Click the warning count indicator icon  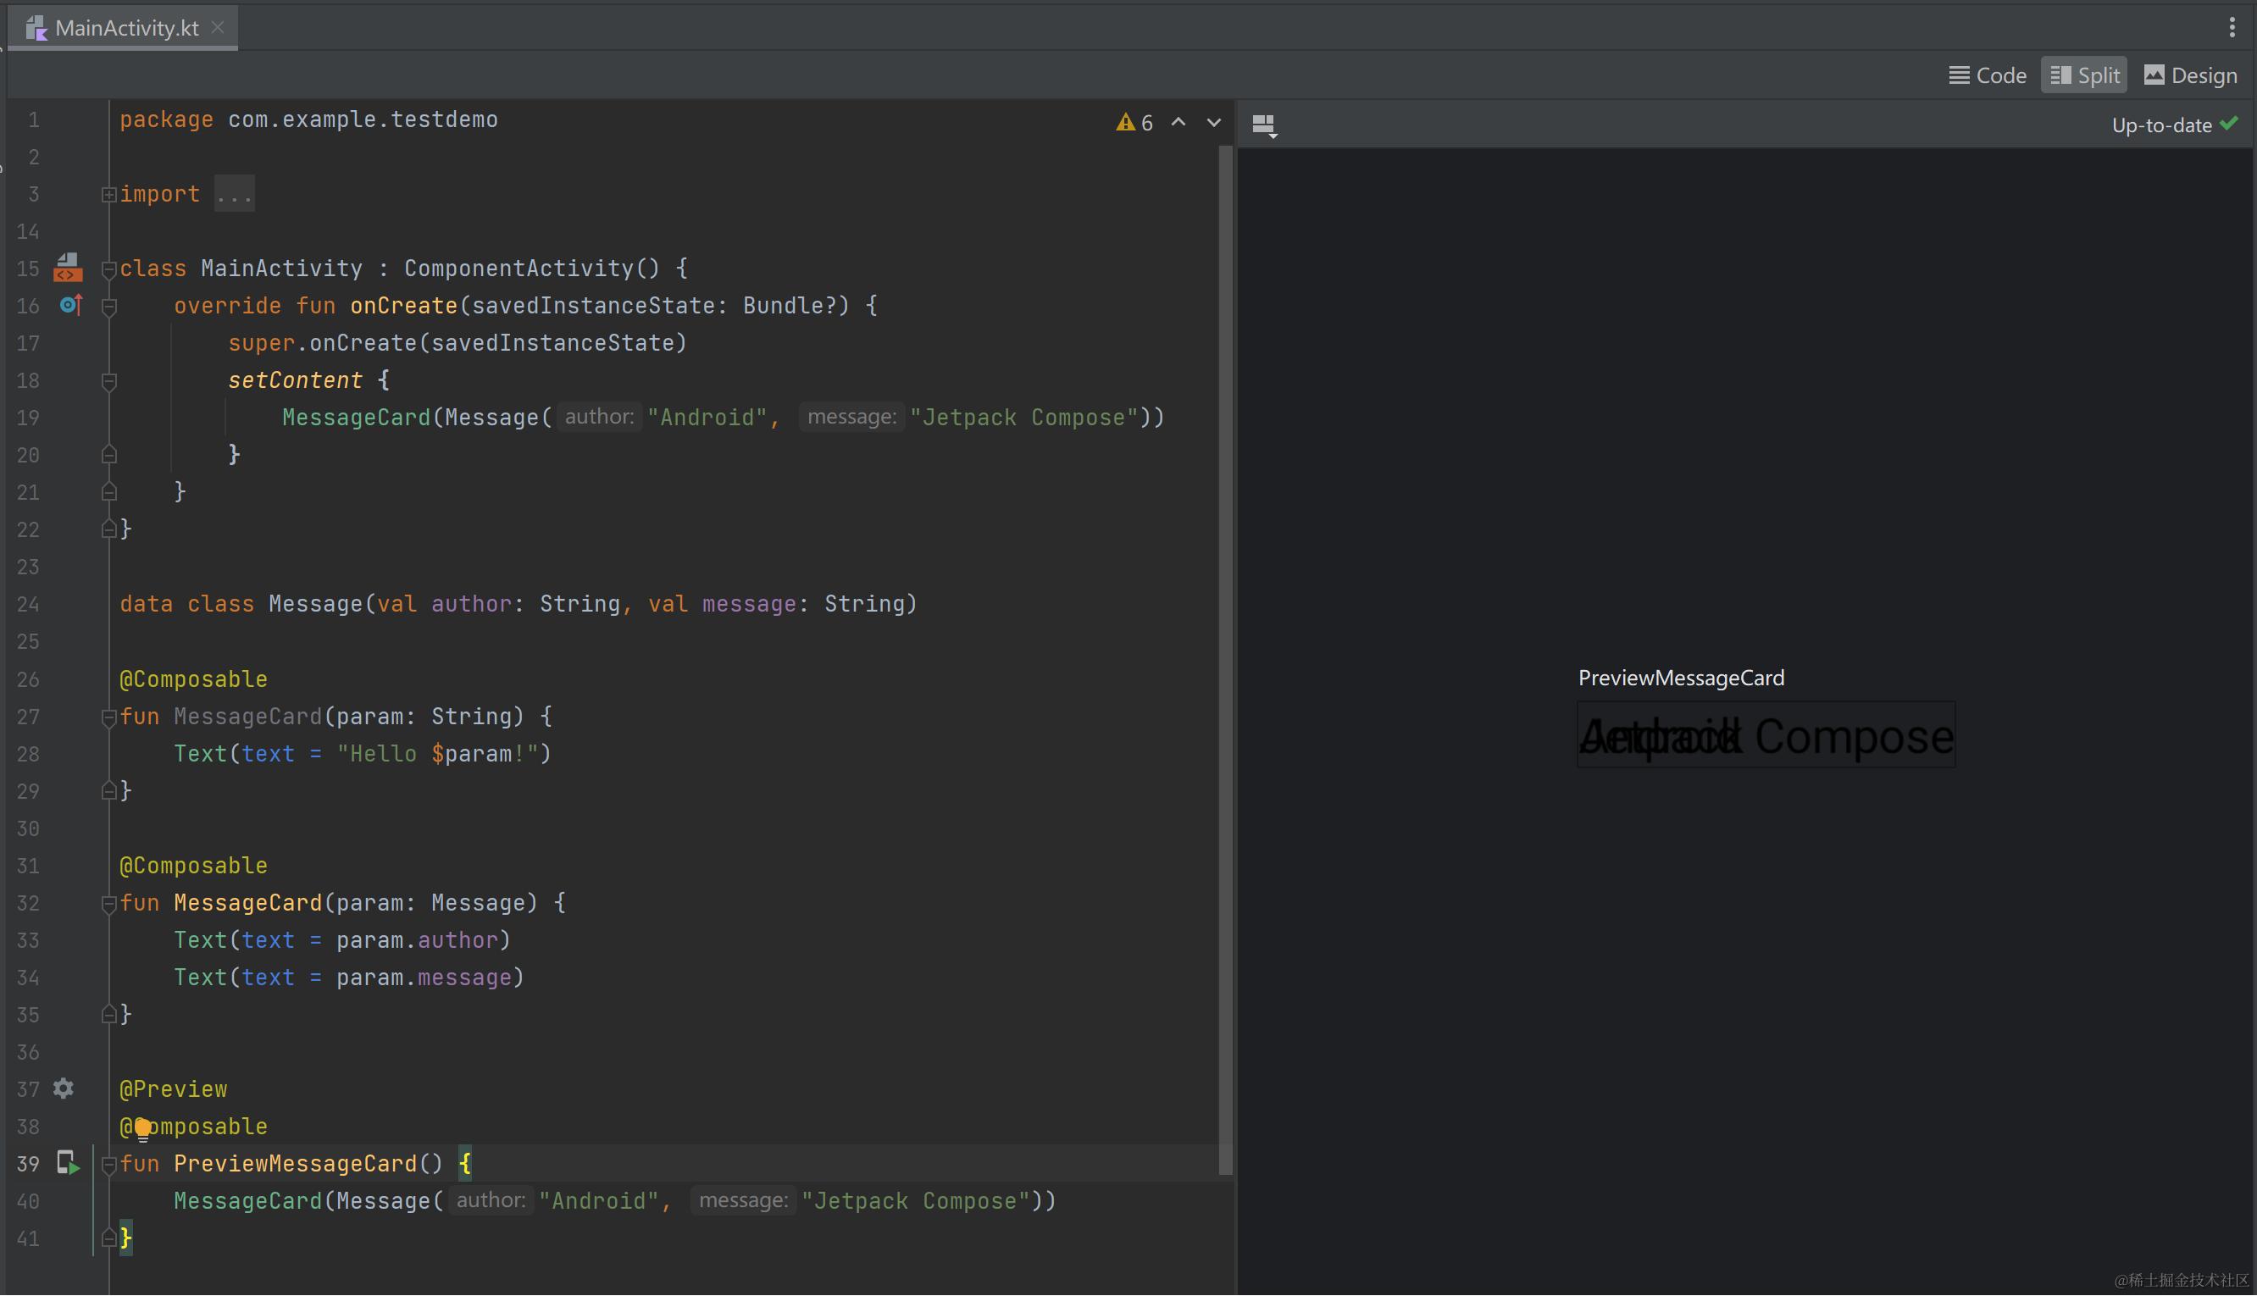point(1126,122)
